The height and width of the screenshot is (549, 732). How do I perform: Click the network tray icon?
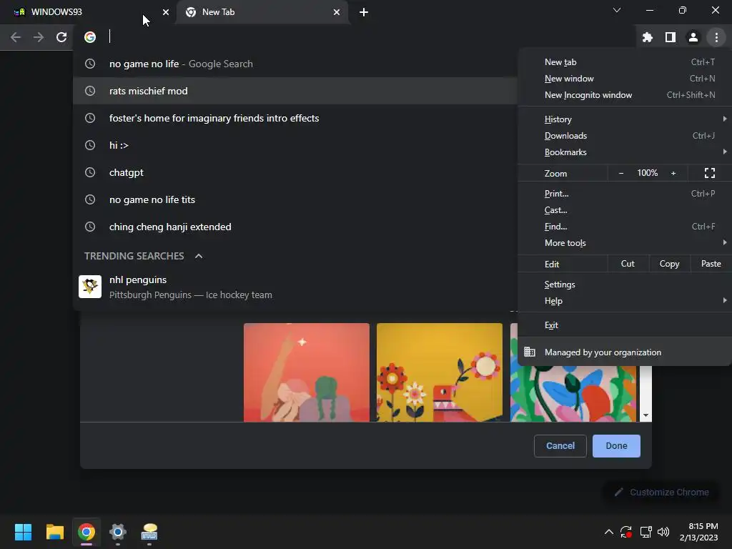(x=646, y=532)
